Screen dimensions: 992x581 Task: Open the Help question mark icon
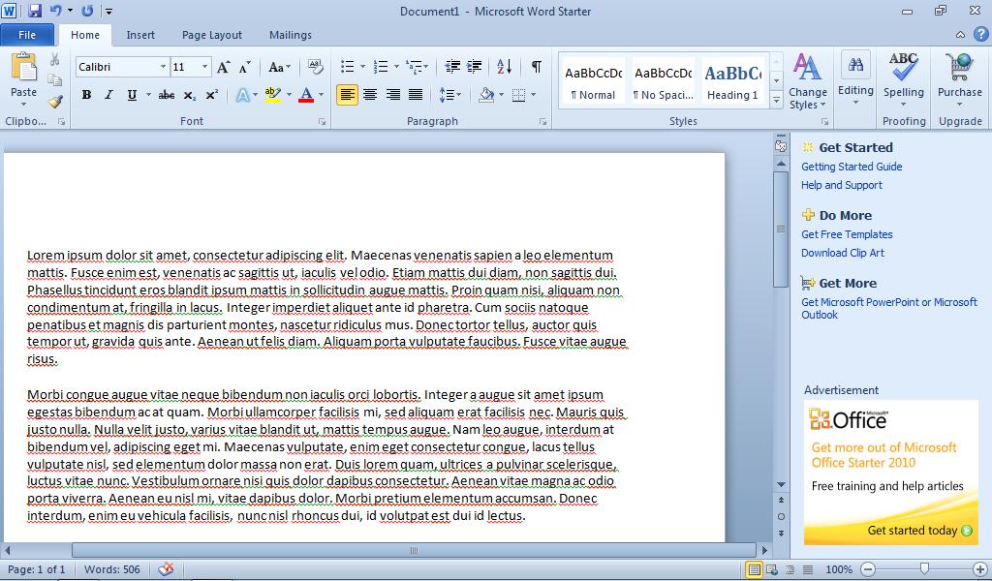(x=981, y=34)
